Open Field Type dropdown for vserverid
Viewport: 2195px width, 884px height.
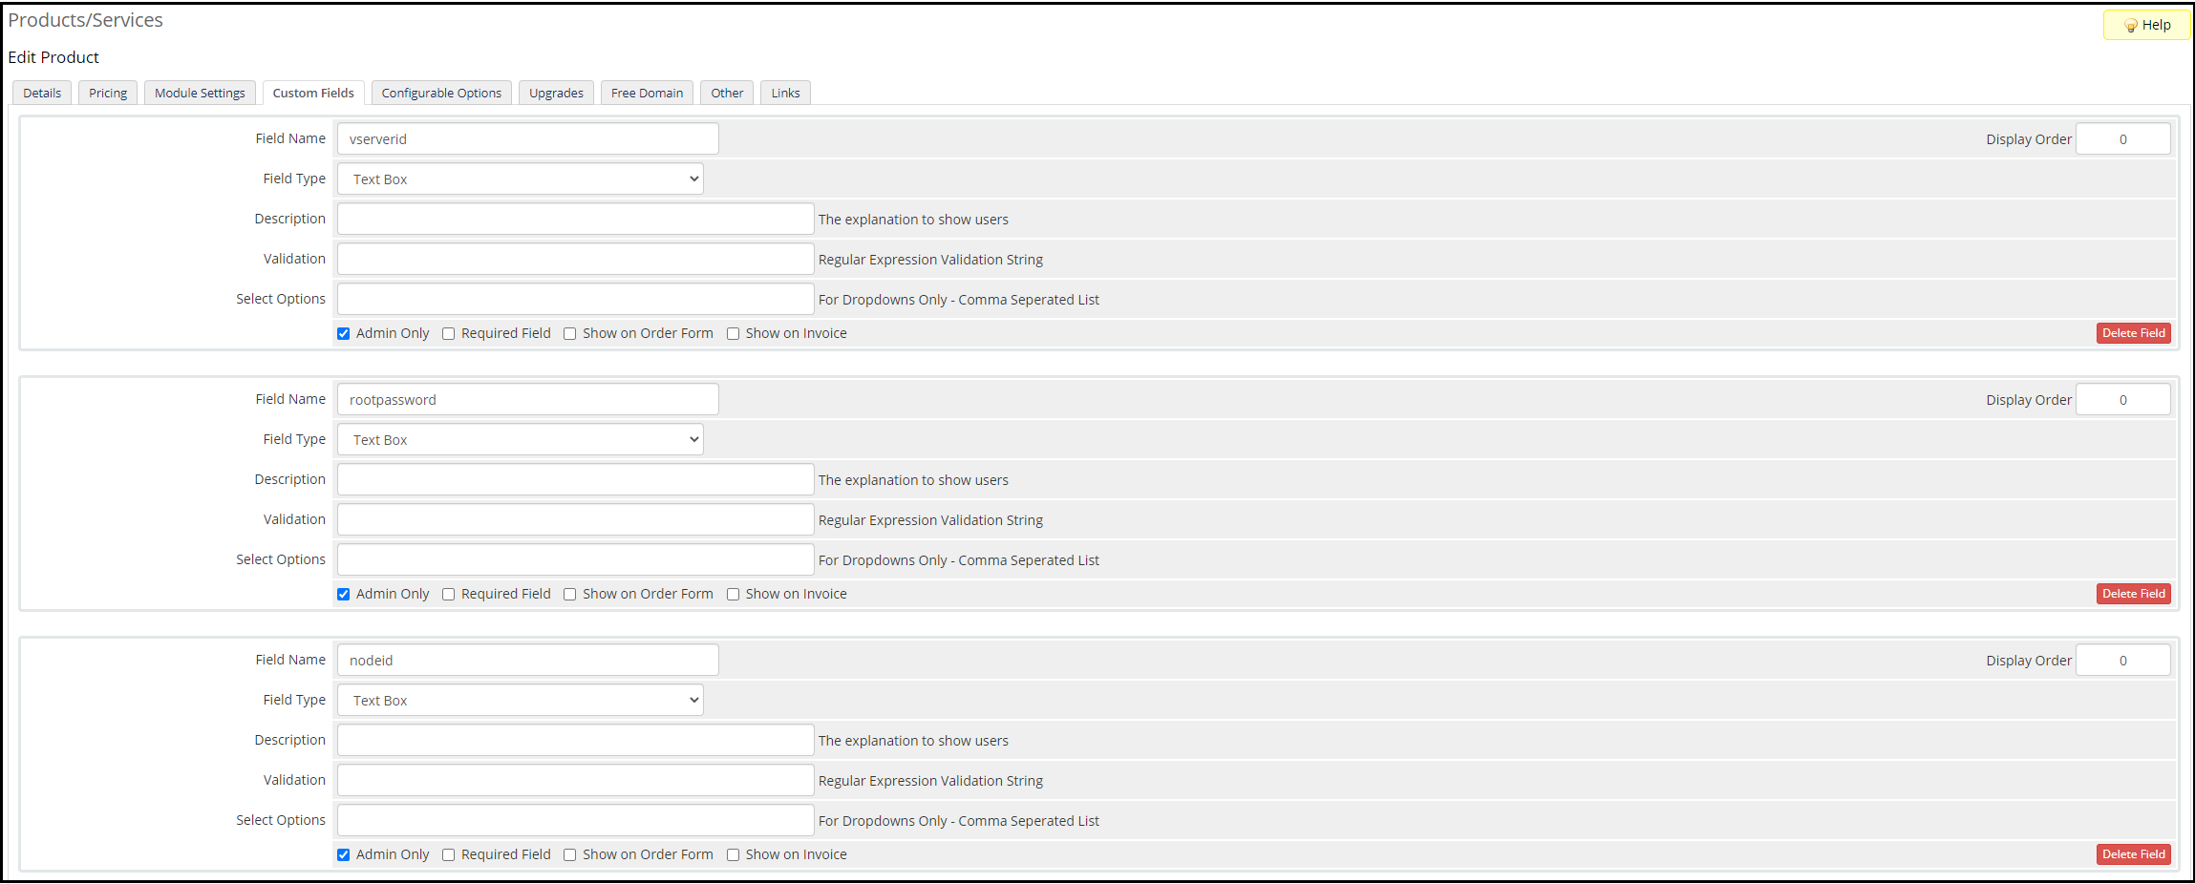click(x=521, y=179)
